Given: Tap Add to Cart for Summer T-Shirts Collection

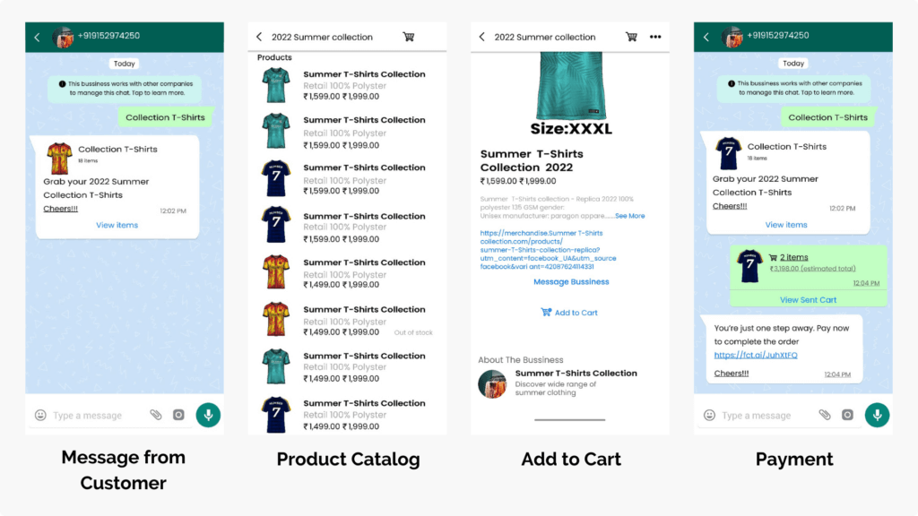Looking at the screenshot, I should 574,312.
